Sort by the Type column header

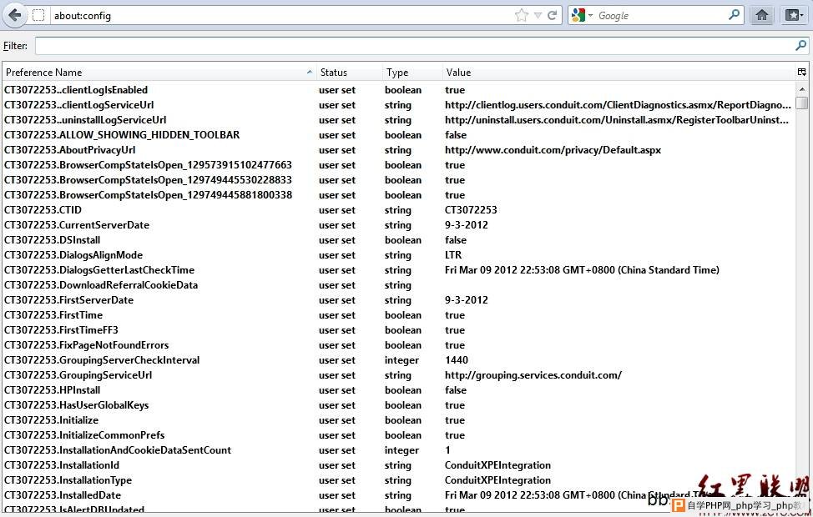click(412, 73)
